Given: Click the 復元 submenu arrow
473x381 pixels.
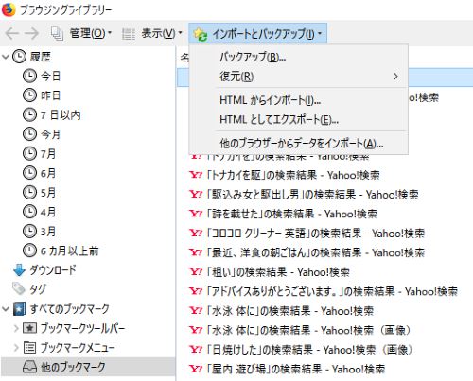Looking at the screenshot, I should coord(395,77).
